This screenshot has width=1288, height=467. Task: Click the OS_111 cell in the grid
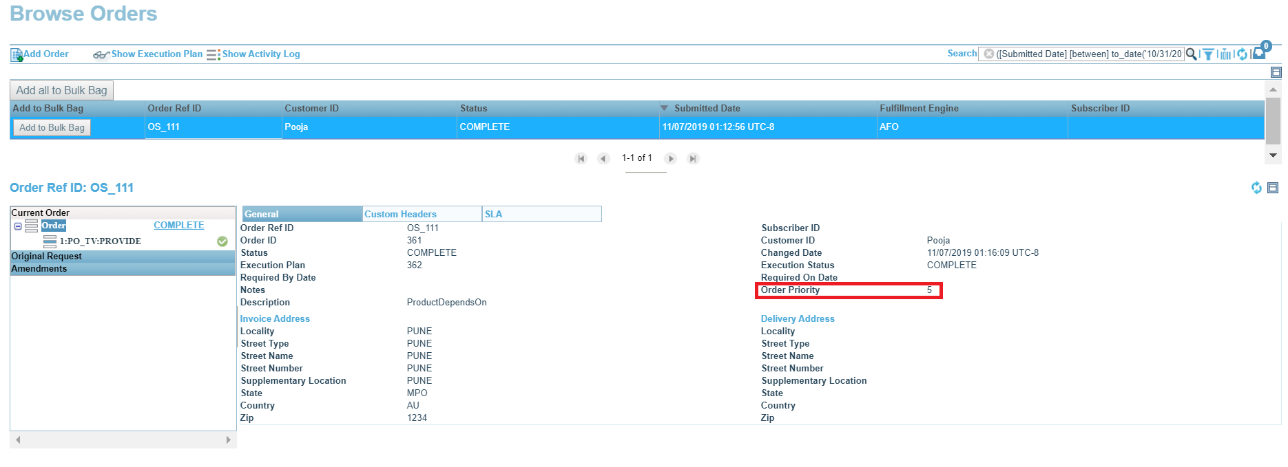(x=214, y=127)
